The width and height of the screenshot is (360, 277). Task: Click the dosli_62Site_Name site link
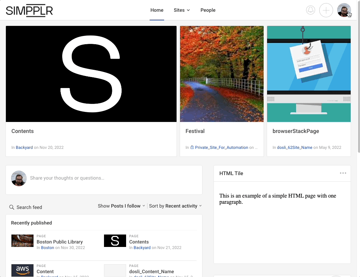point(294,147)
